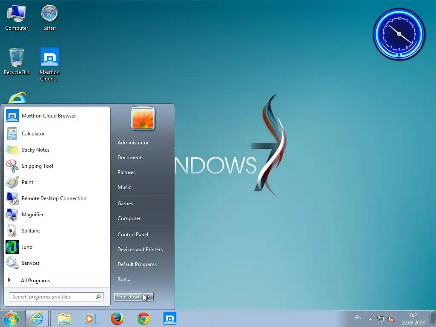This screenshot has height=327, width=436.
Task: Open Services from the Start menu
Action: coord(57,263)
